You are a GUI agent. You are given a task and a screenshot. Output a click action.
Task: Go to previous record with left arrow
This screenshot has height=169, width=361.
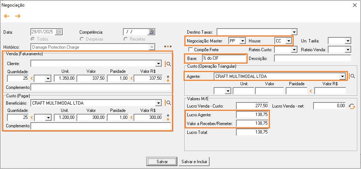pos(7,16)
